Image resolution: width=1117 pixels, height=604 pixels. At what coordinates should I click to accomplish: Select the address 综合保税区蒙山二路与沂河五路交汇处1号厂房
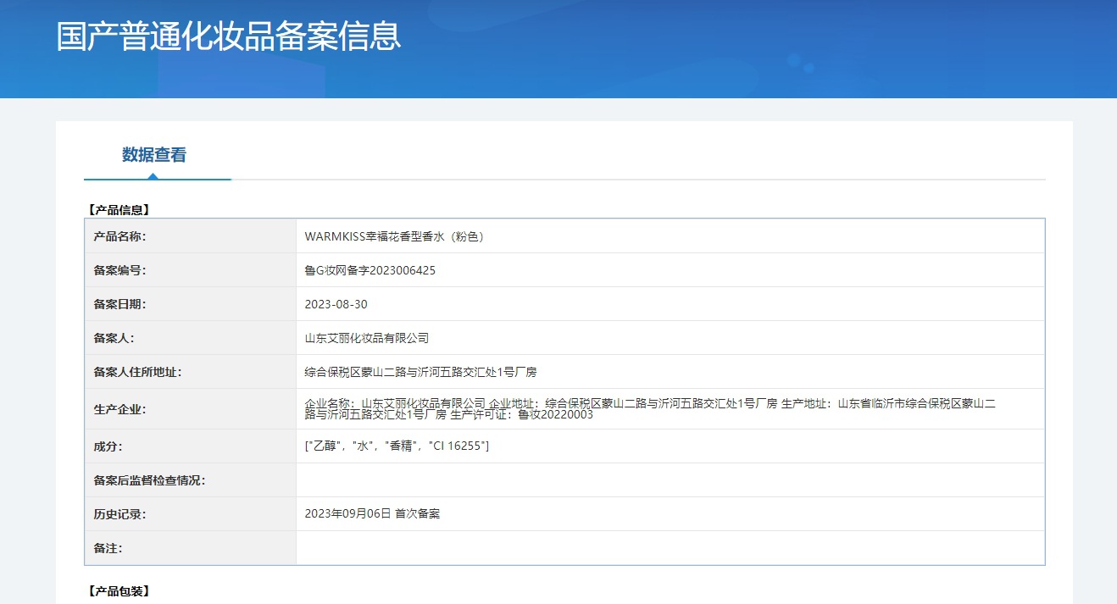tap(420, 372)
